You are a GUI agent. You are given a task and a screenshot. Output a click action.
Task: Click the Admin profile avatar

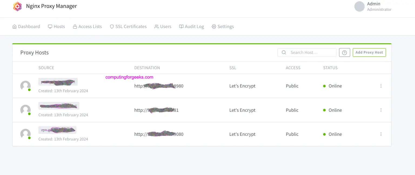(359, 6)
